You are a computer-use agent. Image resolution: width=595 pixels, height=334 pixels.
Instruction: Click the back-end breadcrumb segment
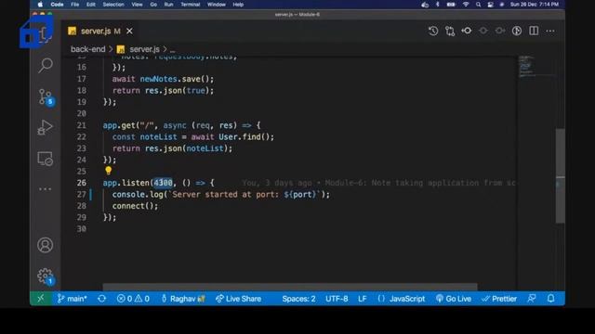pyautogui.click(x=87, y=49)
